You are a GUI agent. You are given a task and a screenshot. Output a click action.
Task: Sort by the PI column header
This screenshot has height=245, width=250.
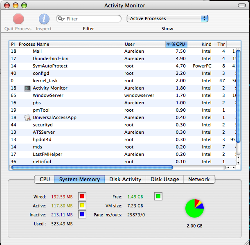pyautogui.click(x=13, y=44)
